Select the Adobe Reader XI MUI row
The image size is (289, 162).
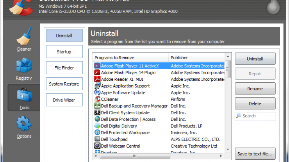159,79
